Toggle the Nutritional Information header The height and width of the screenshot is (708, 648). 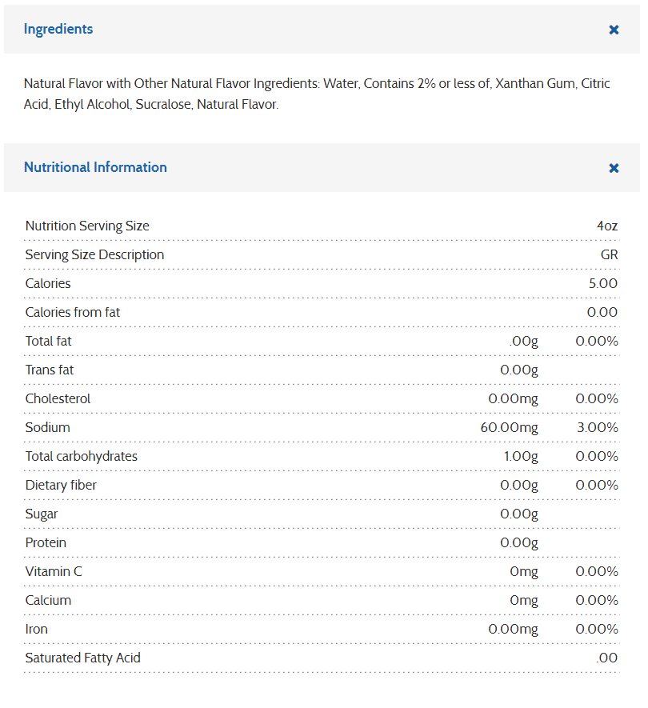tap(95, 167)
